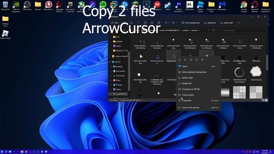
Task: Select advClosed-hand-anchored.png file
Action: 190,43
